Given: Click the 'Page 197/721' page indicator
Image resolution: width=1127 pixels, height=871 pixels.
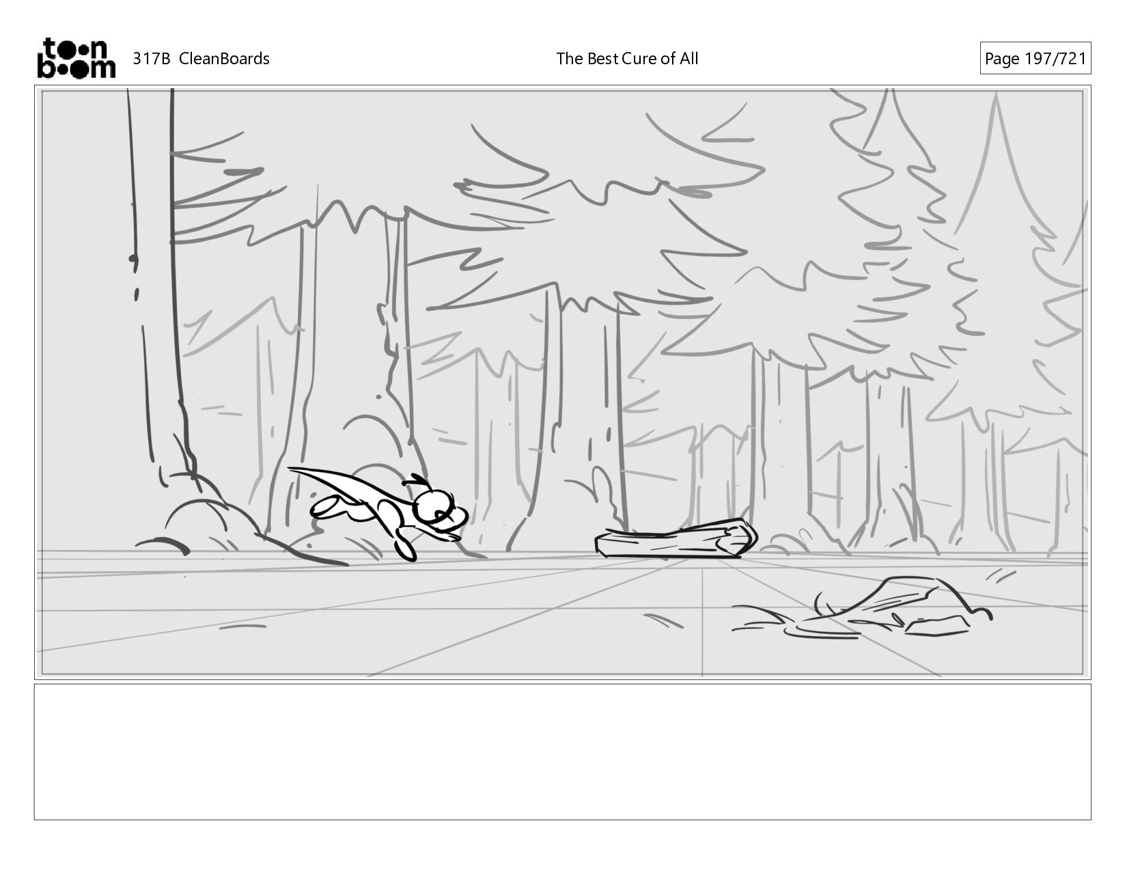Looking at the screenshot, I should 1035,59.
